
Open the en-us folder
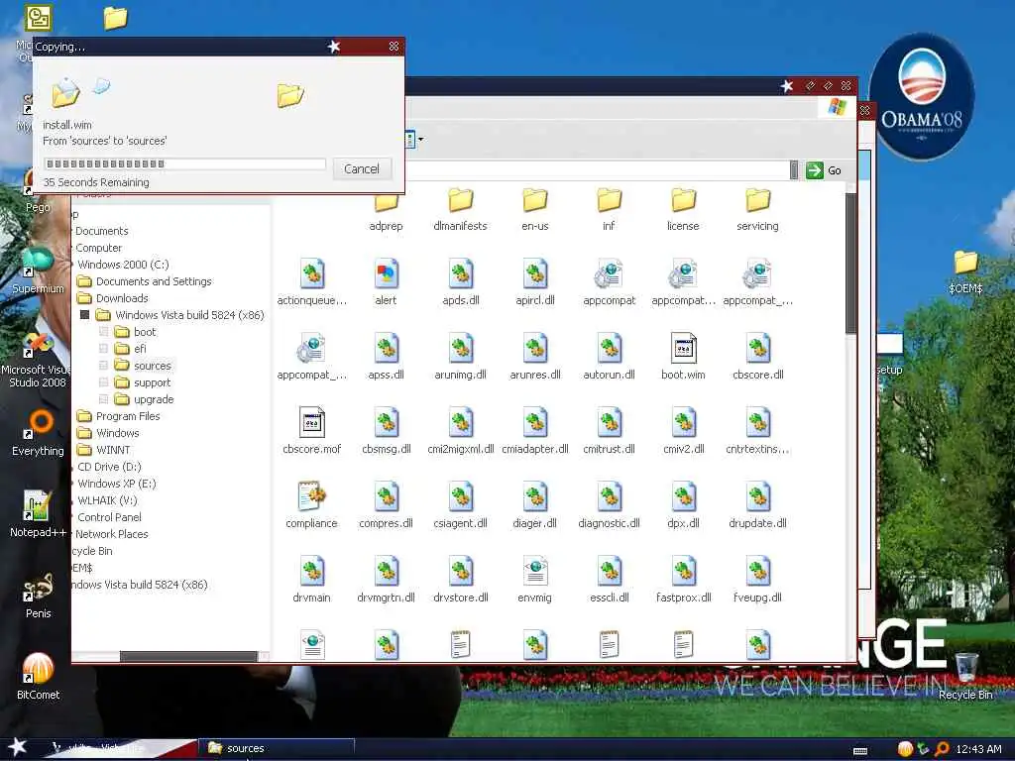534,209
